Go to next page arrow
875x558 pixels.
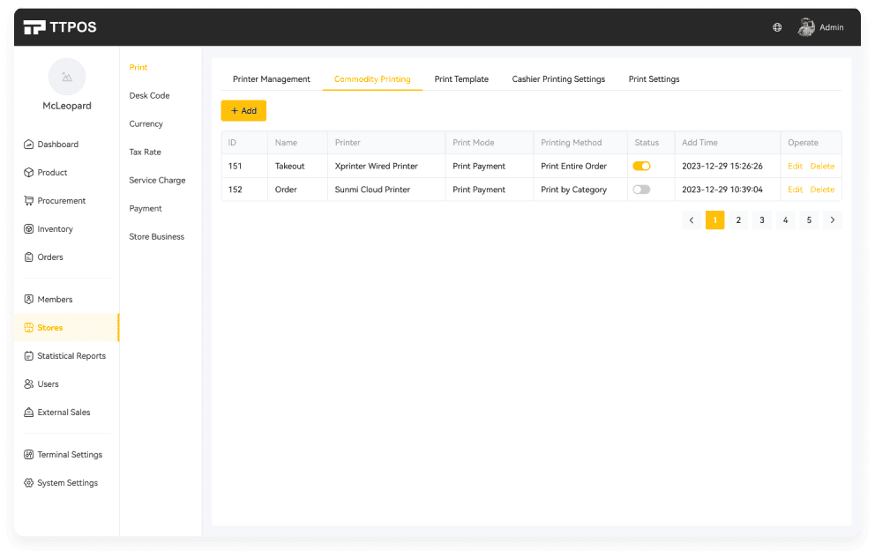[832, 220]
